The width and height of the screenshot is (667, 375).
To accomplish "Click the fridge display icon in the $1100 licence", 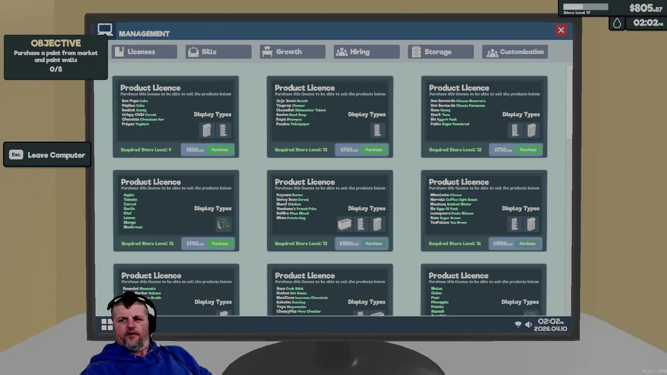I will [x=377, y=224].
